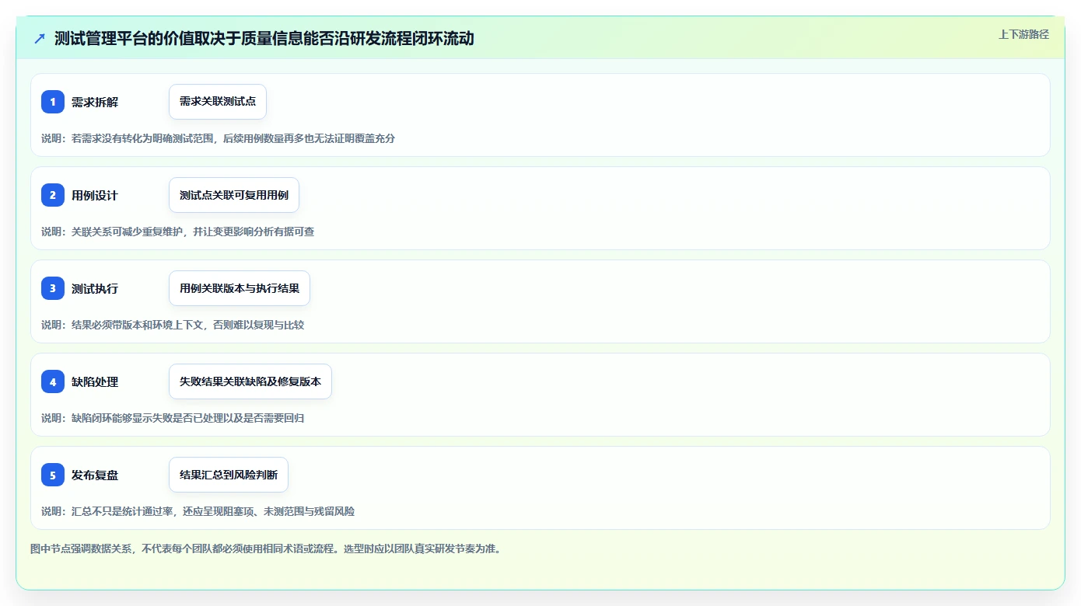Select the 失败结果关联缺陷及修复版本 chip

(x=250, y=381)
